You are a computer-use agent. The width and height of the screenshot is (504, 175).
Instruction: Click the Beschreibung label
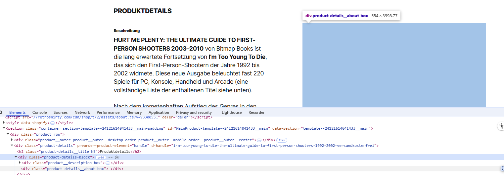[127, 31]
